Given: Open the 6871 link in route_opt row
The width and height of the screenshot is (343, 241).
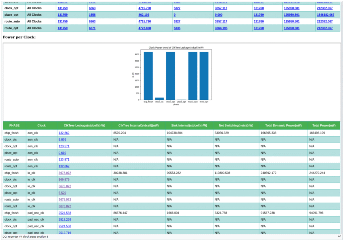Looking at the screenshot, I should (92, 28).
